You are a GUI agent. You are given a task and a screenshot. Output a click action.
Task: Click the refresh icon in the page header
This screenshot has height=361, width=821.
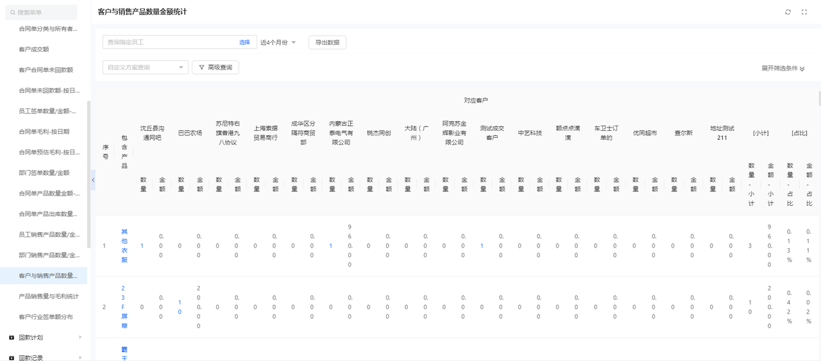(x=788, y=12)
